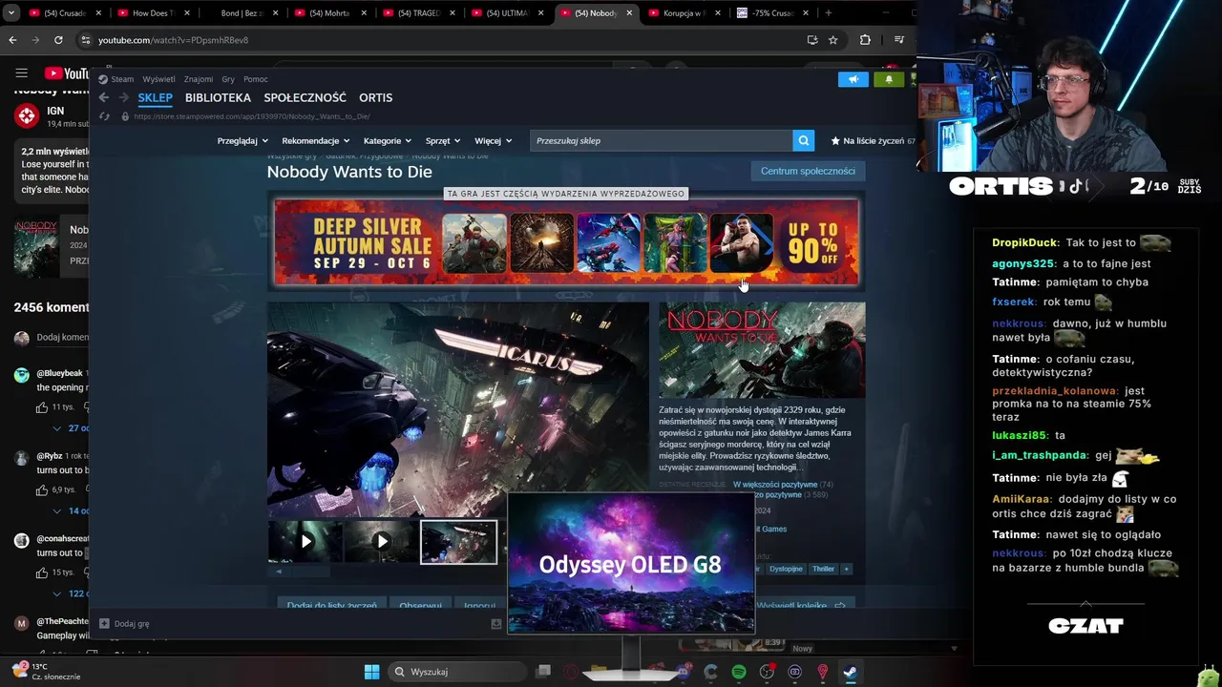Open the Steam menu
Image resolution: width=1222 pixels, height=687 pixels.
pos(116,79)
